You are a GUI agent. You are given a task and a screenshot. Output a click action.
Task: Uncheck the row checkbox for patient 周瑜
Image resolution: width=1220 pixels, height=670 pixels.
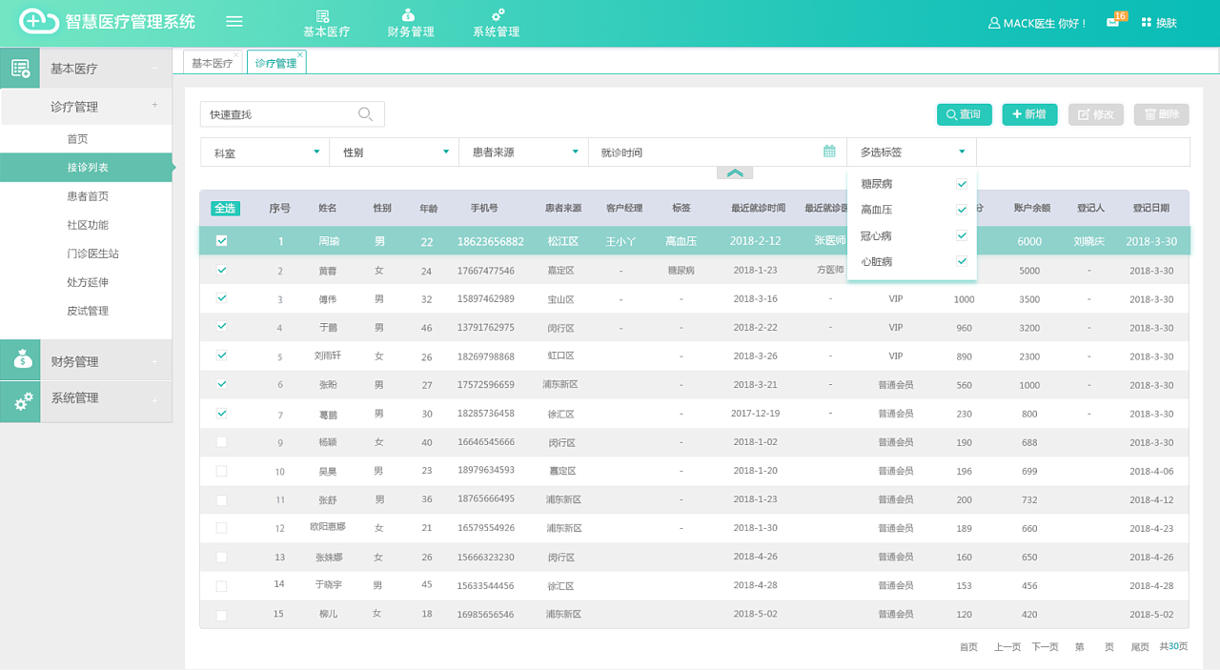(222, 240)
